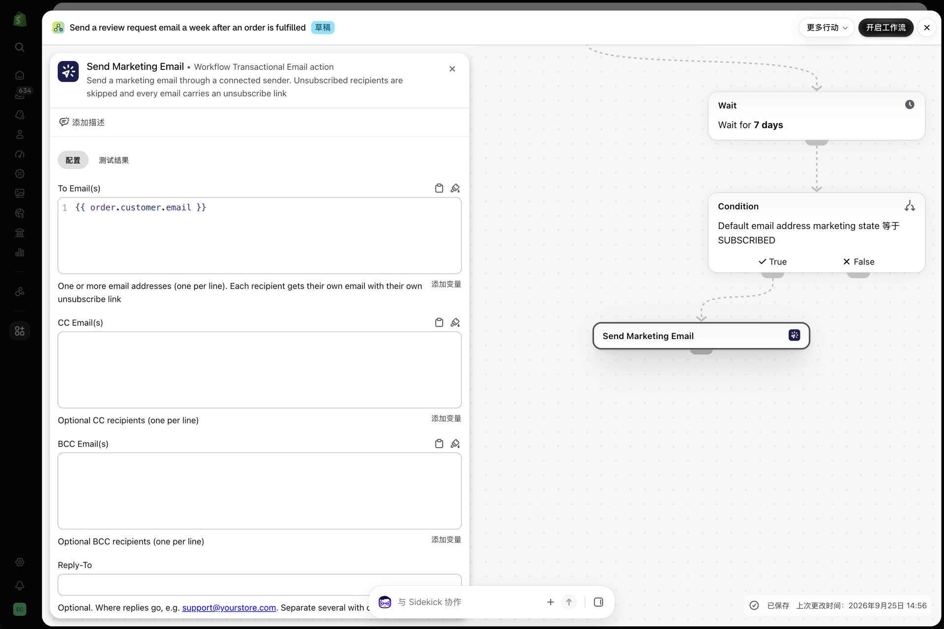944x629 pixels.
Task: Click 开启工作流 button
Action: (x=885, y=28)
